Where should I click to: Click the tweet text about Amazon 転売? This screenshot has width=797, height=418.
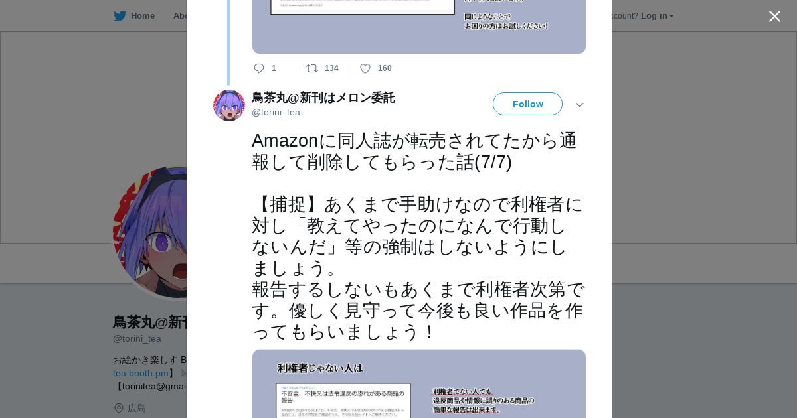pos(418,236)
